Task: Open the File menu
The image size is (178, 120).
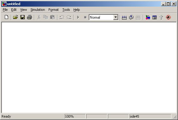Action: click(x=5, y=10)
